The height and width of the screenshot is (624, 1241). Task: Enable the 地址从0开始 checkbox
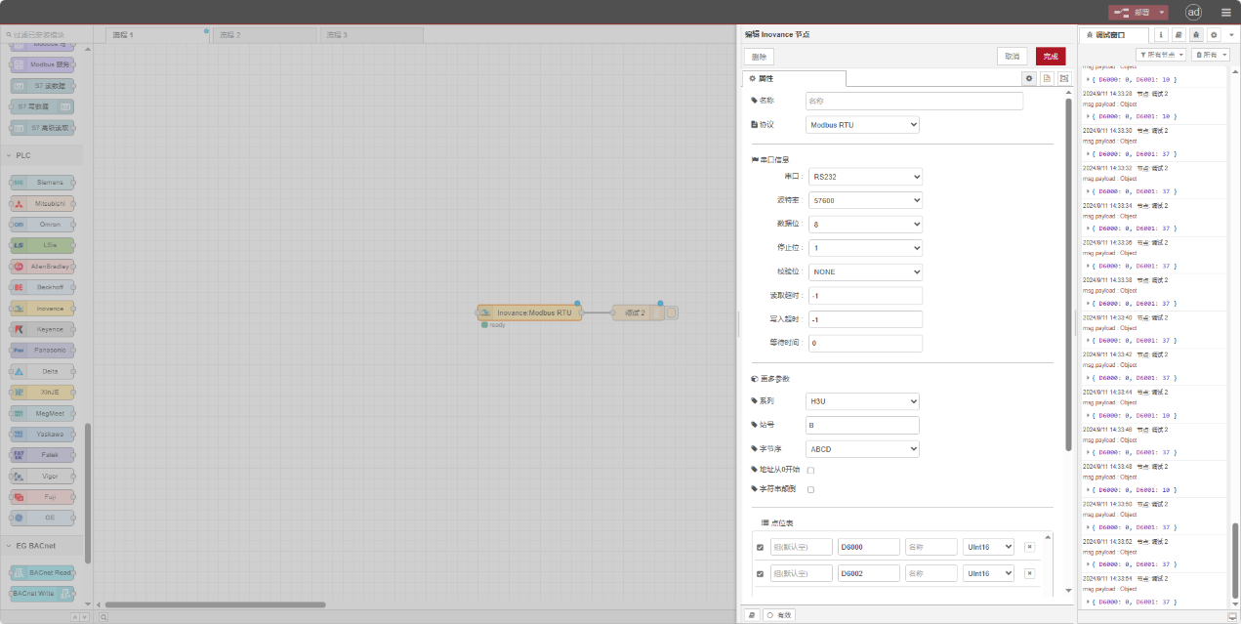(810, 471)
